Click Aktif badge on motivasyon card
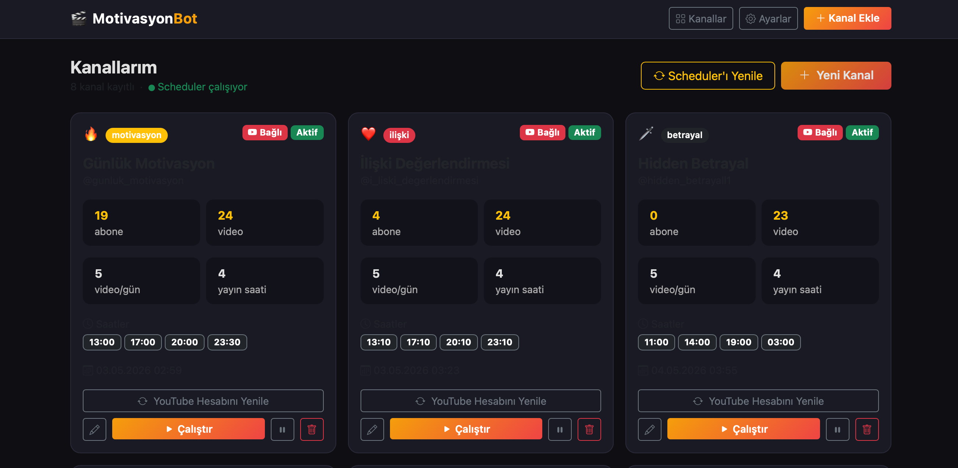The height and width of the screenshot is (468, 958). click(x=307, y=133)
